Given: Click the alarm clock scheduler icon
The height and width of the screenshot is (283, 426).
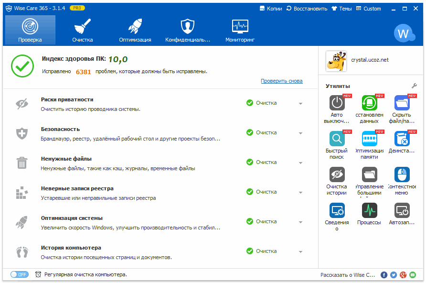Looking at the screenshot, I should pos(38,274).
